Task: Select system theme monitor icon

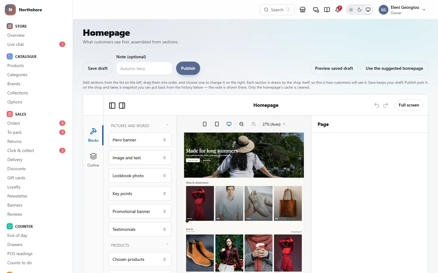Action: click(368, 10)
